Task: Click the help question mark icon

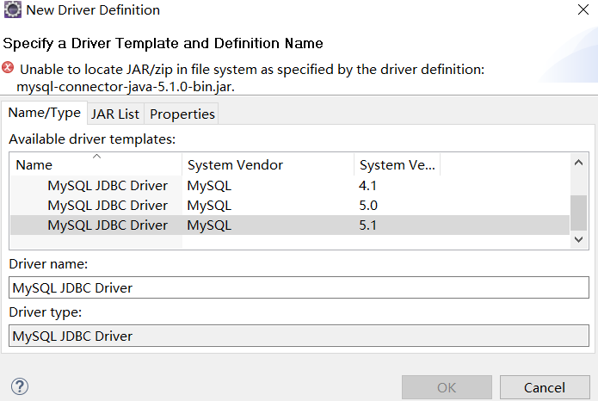Action: 20,386
